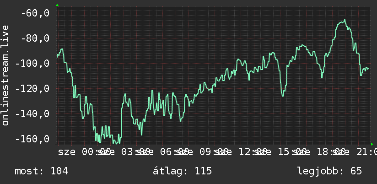
Task: Select the -120,0 y-axis label
Action: (x=32, y=88)
